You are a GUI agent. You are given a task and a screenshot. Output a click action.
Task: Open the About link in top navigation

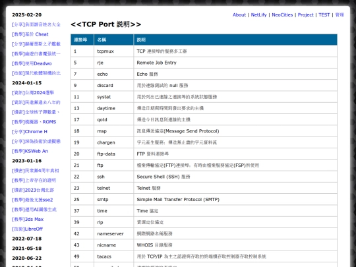pos(239,15)
